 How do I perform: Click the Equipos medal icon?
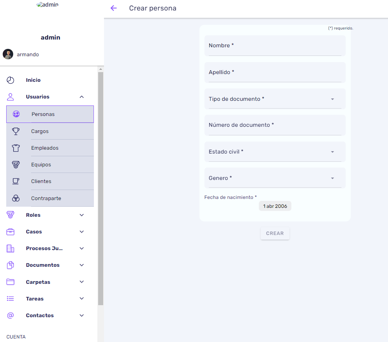point(16,164)
